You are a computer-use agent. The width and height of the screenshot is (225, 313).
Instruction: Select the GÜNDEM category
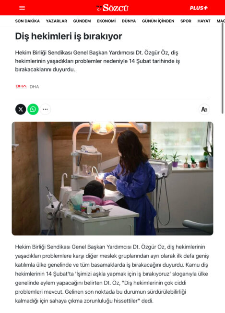[x=82, y=21]
